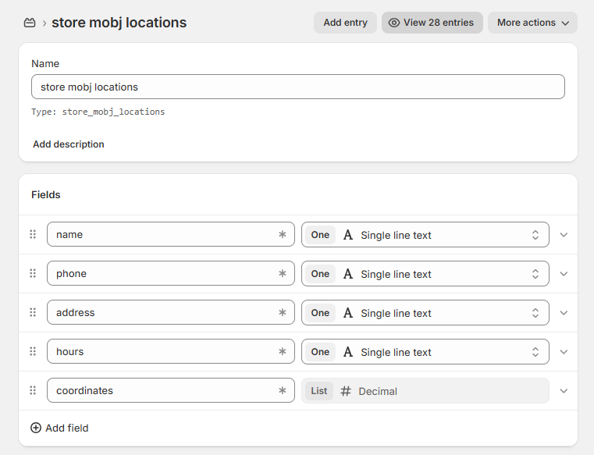
Task: Click the coordinates field name input
Action: point(164,390)
